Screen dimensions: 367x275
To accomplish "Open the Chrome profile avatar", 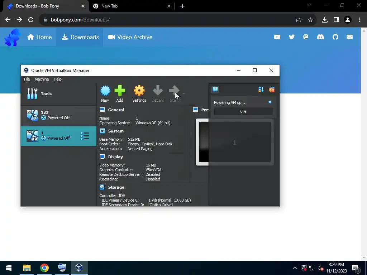I will click(348, 20).
